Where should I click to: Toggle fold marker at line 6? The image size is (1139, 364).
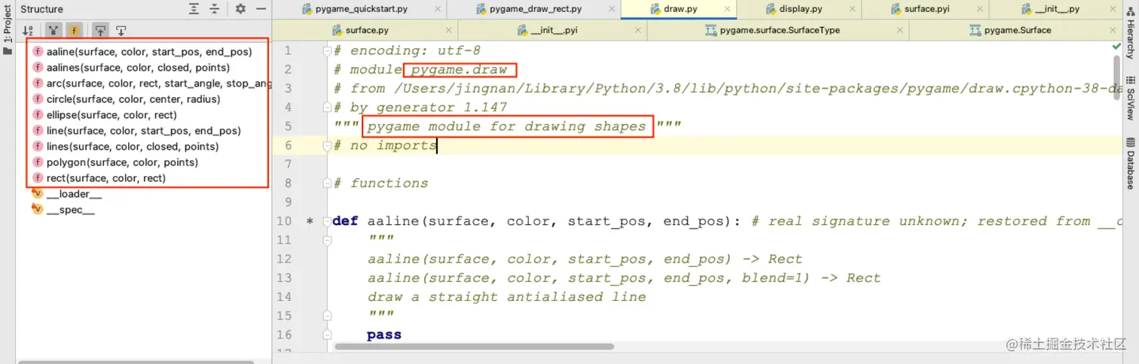click(327, 145)
